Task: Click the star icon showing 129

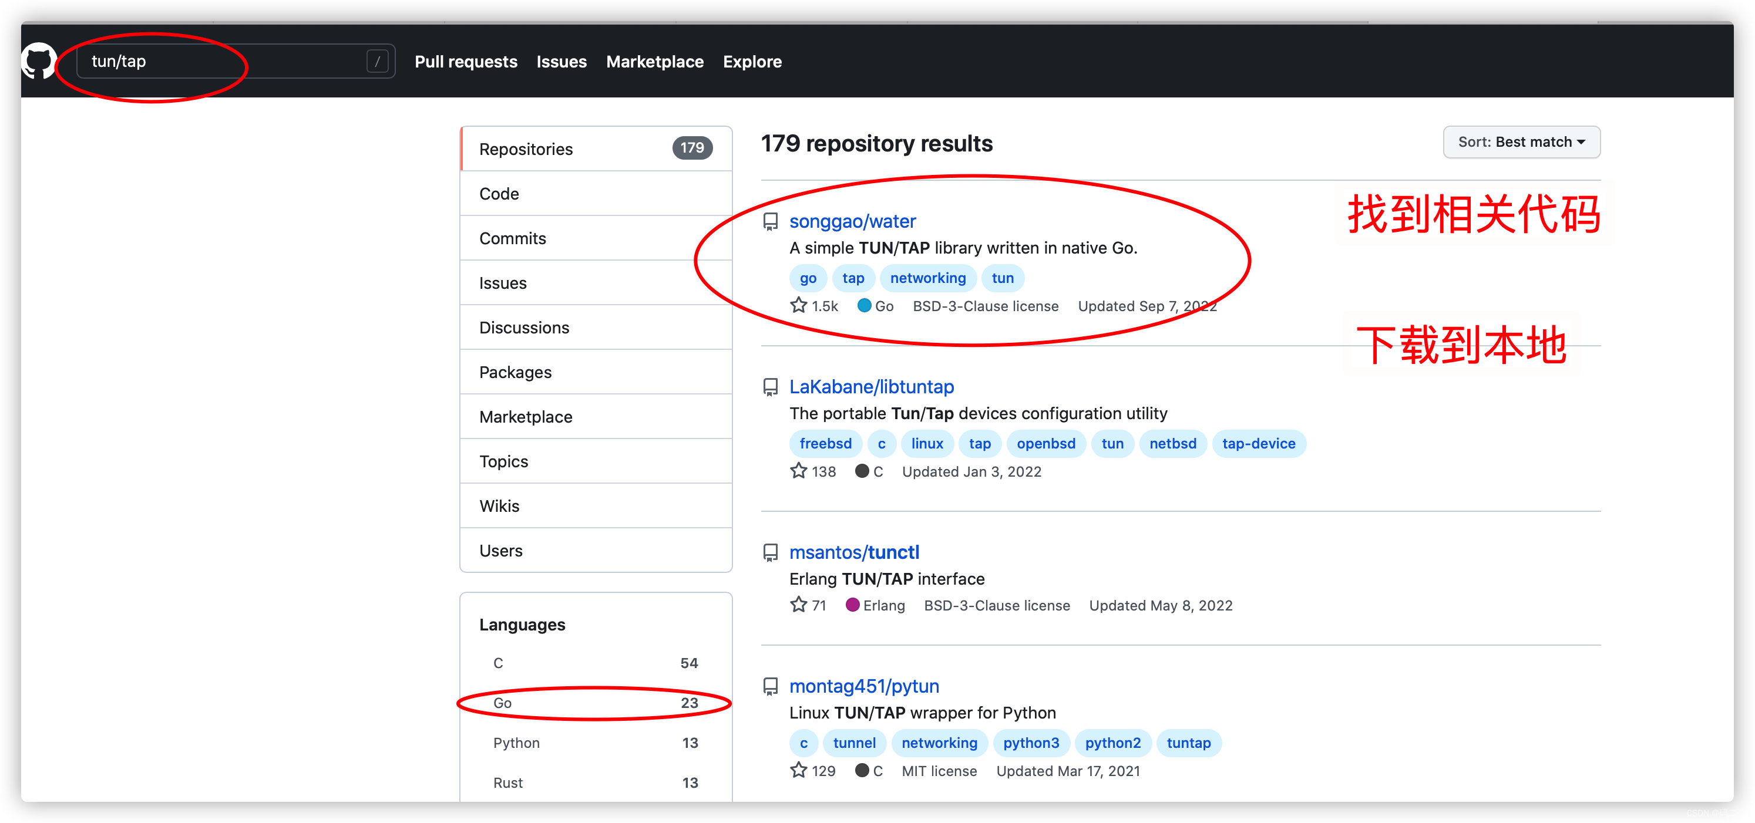Action: (798, 770)
